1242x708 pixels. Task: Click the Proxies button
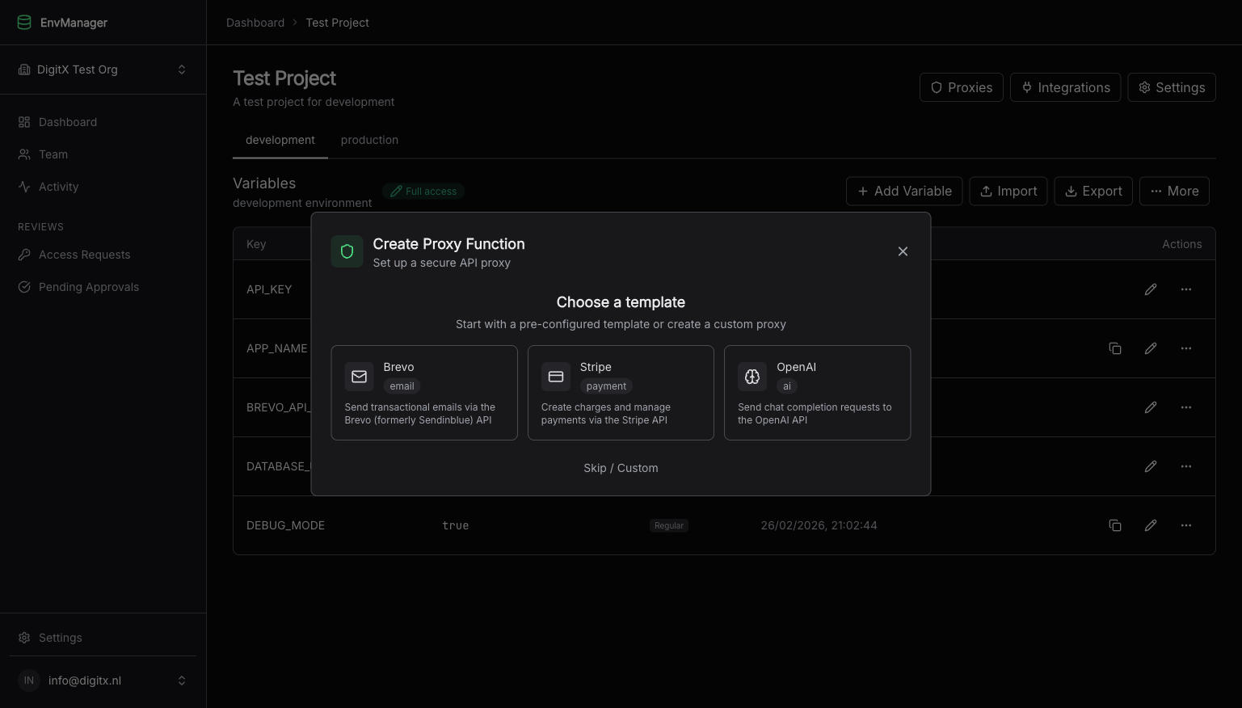962,87
